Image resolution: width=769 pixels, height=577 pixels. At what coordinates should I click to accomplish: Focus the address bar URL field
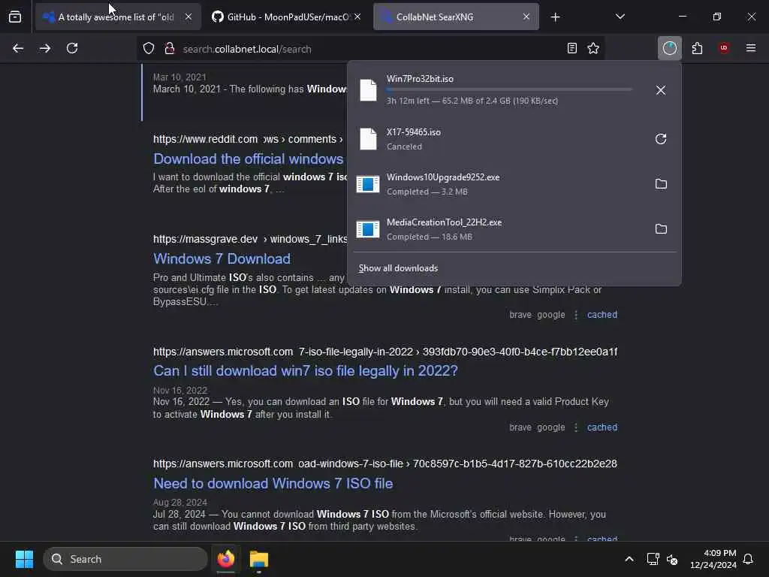click(370, 49)
